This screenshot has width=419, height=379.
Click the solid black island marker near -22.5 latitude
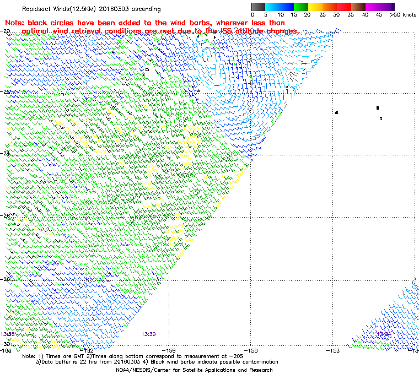378,107
